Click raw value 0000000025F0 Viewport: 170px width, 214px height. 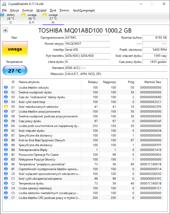pyautogui.click(x=151, y=106)
